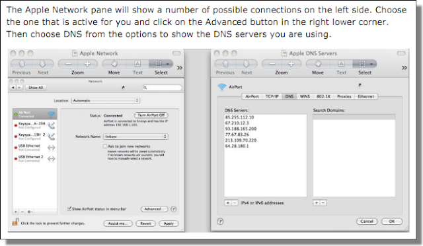Go forward in Network preferences pane
423x246 pixels.
coord(19,88)
